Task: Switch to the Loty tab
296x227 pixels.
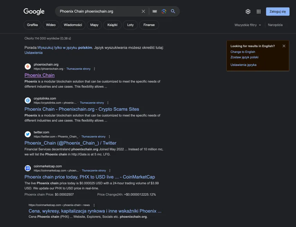Action: [130, 25]
